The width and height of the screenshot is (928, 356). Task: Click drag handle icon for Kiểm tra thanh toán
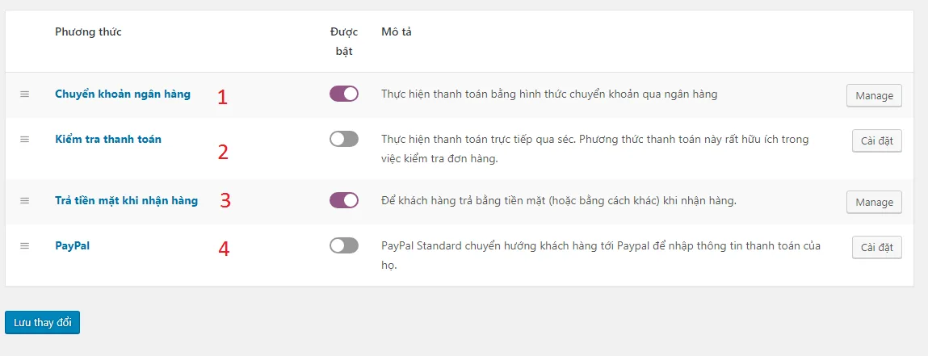[x=25, y=139]
